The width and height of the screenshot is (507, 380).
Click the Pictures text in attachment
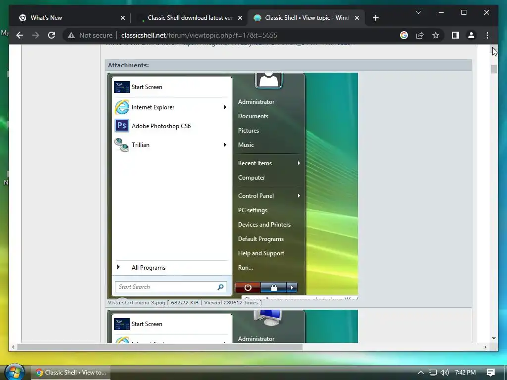point(249,131)
